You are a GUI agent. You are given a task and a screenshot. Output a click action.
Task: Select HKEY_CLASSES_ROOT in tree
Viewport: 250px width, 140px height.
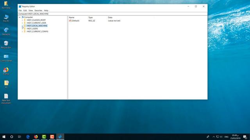36,20
